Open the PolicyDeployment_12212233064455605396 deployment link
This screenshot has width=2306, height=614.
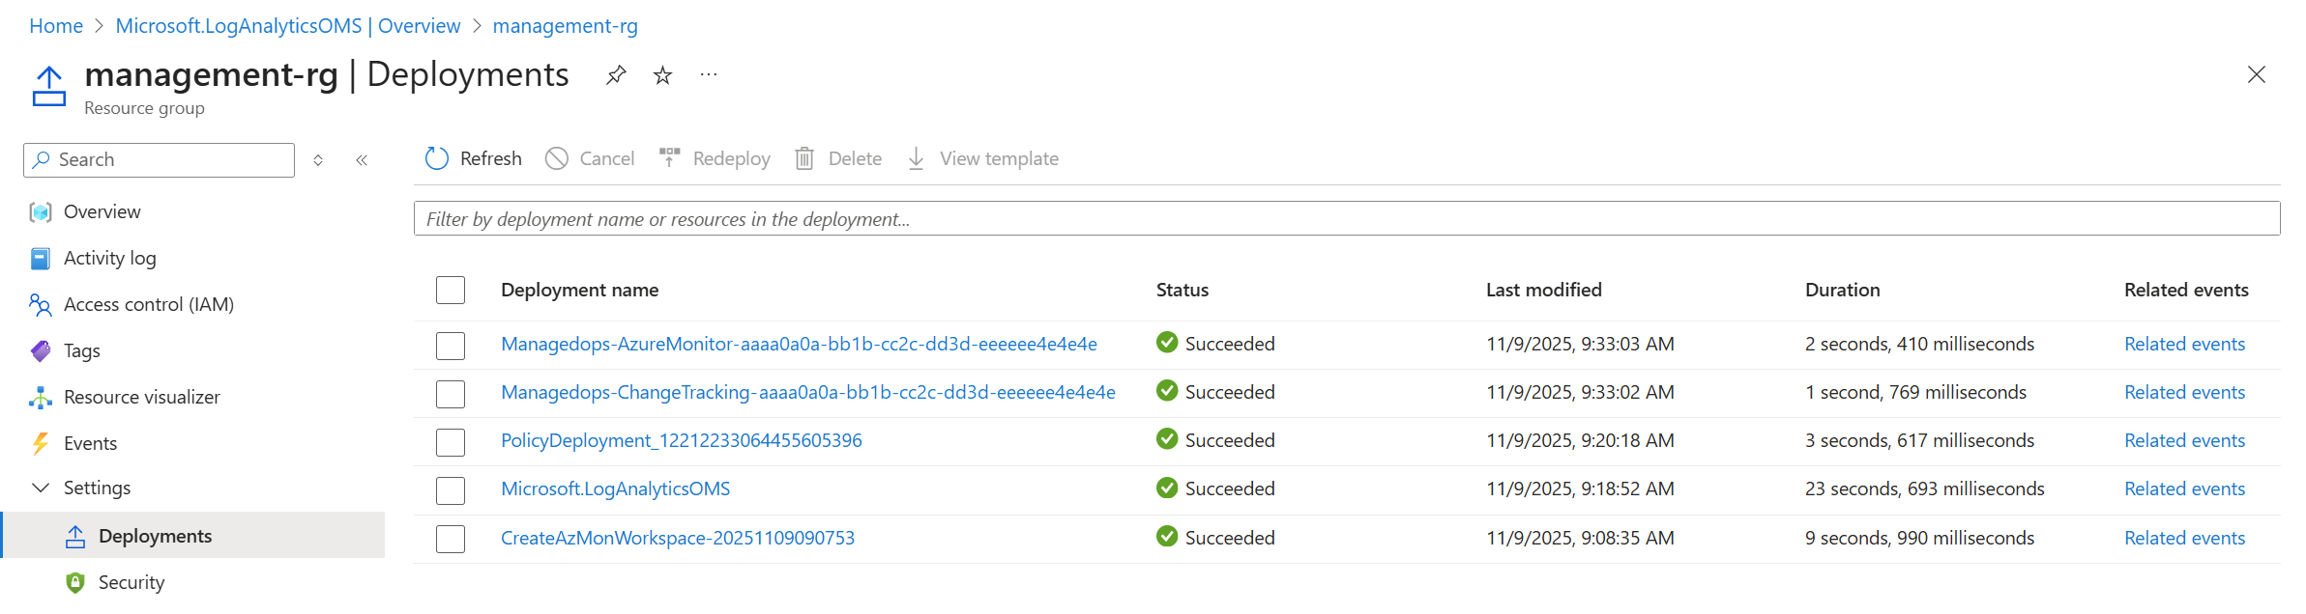(681, 440)
